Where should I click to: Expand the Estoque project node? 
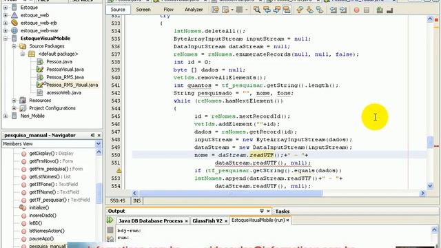(x=6, y=8)
